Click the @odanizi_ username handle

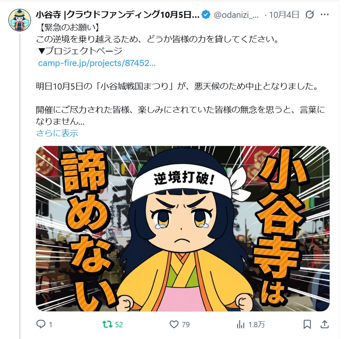pyautogui.click(x=236, y=15)
